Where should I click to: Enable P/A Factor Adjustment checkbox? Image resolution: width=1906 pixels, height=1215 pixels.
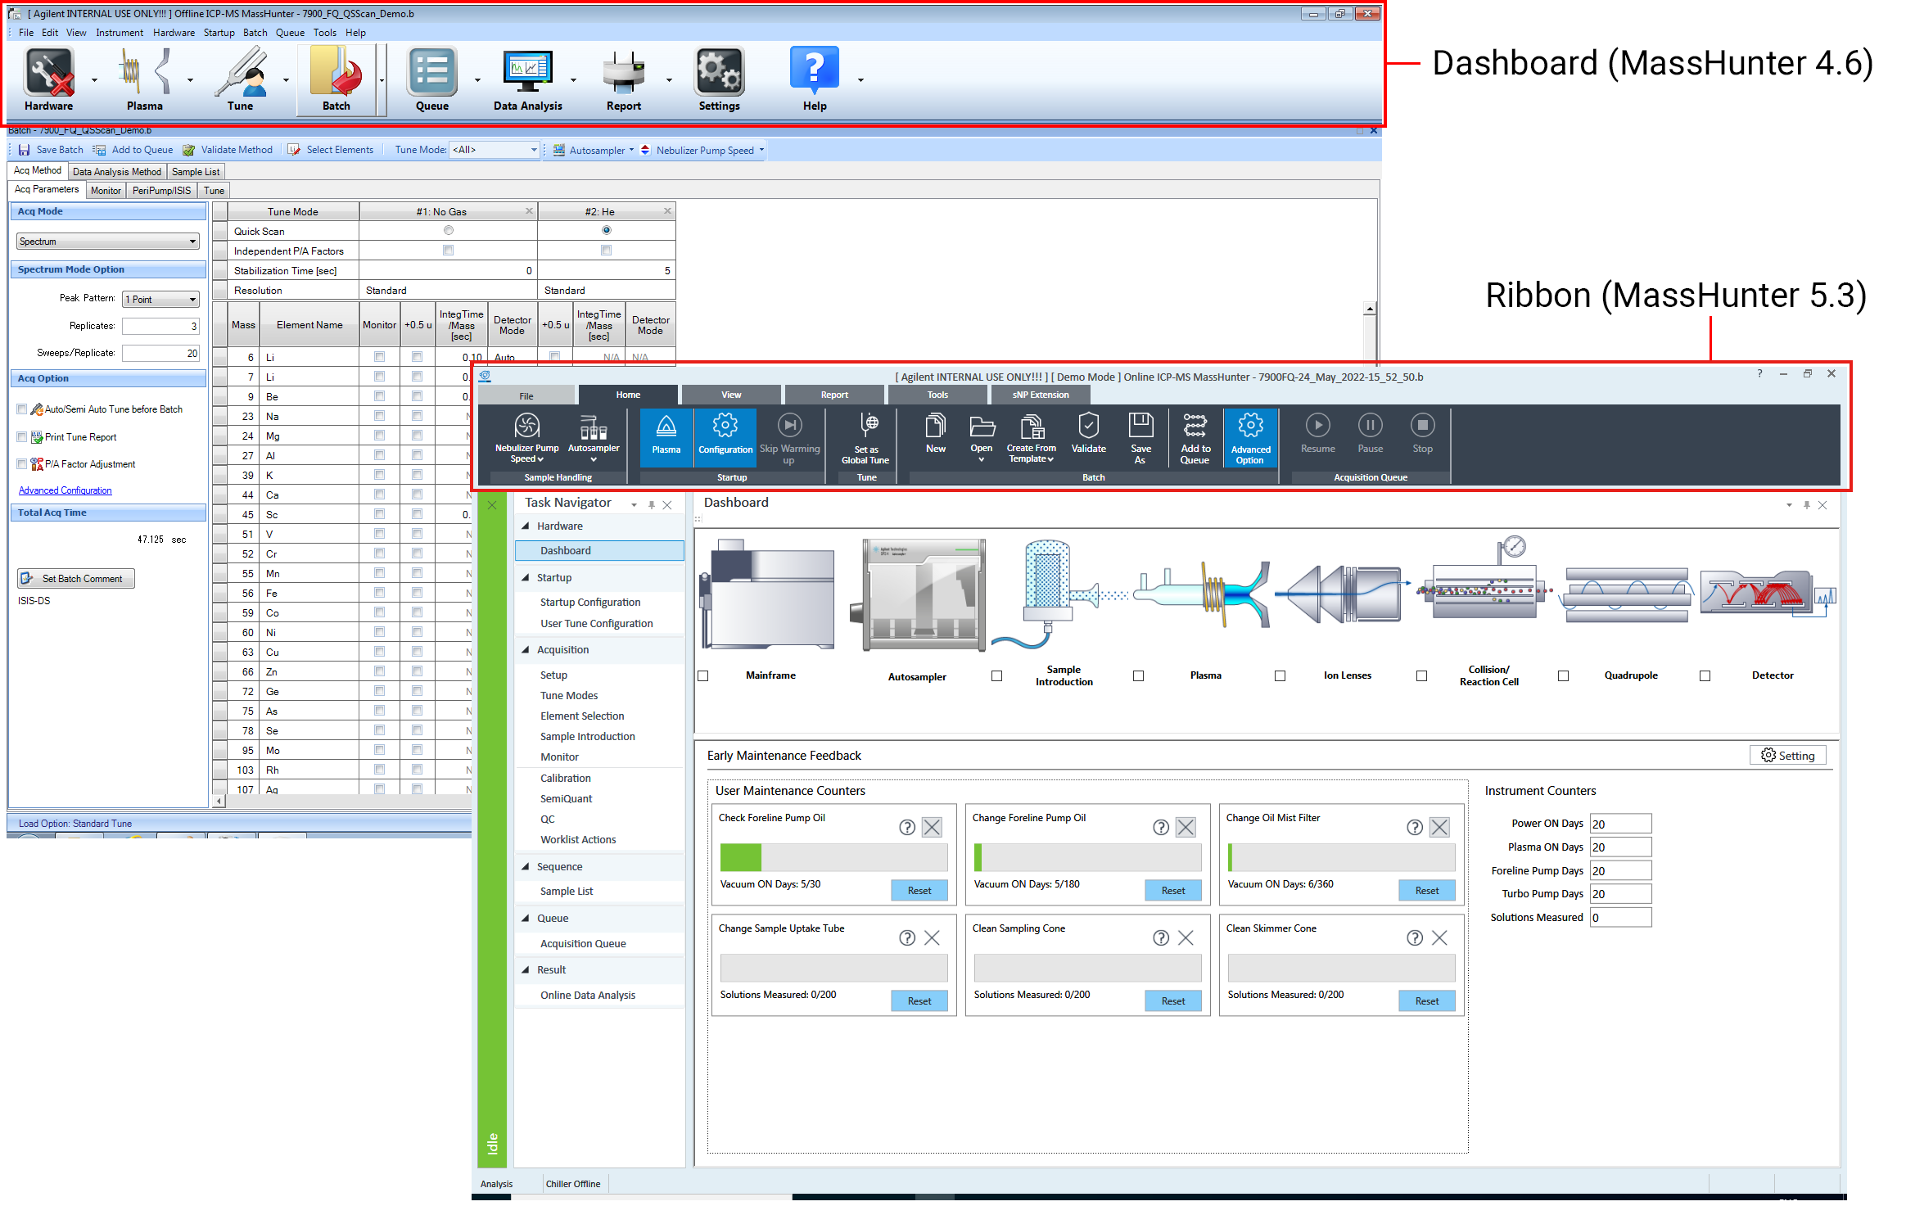coord(22,464)
